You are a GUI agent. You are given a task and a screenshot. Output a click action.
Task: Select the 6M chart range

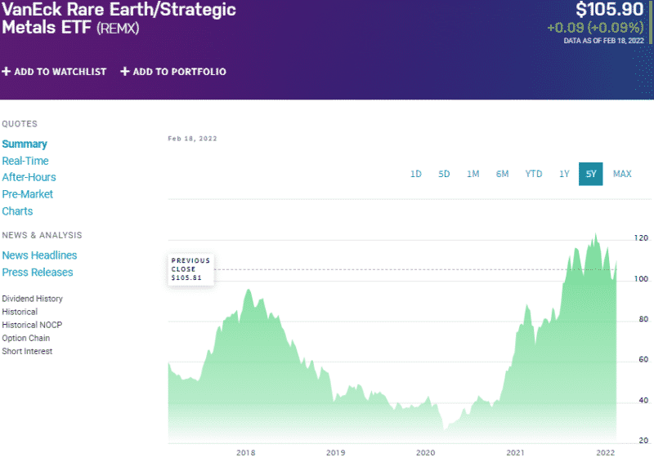pos(502,174)
